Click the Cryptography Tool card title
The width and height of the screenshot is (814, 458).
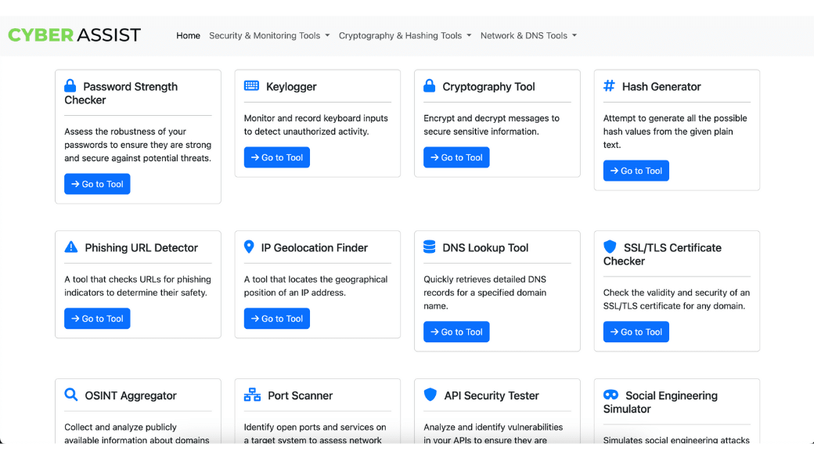pos(488,87)
